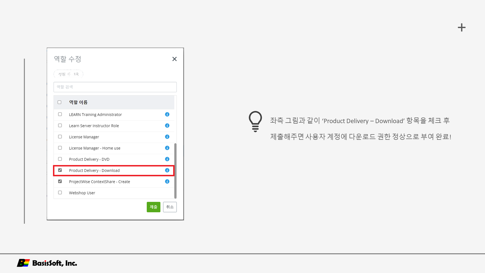
Task: Click 'LEARN Training Administrator' label
Action: (95, 115)
